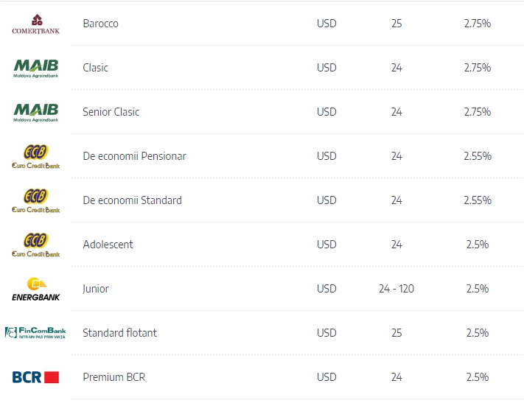Click the Euro Credit Bank logo beside Adolescent
Image resolution: width=524 pixels, height=403 pixels.
click(x=36, y=245)
